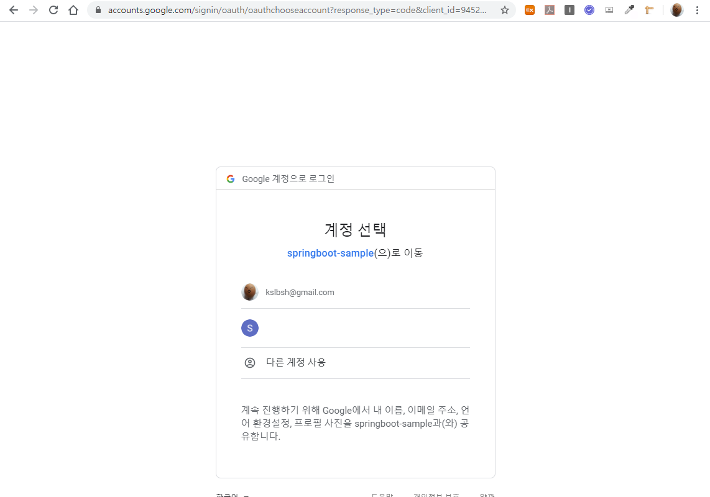This screenshot has height=497, width=710.
Task: Choose the kslbsh@gmail.com account
Action: click(356, 293)
